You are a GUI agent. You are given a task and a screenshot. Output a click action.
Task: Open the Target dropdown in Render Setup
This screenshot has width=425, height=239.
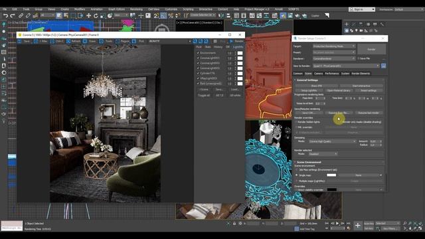(334, 46)
